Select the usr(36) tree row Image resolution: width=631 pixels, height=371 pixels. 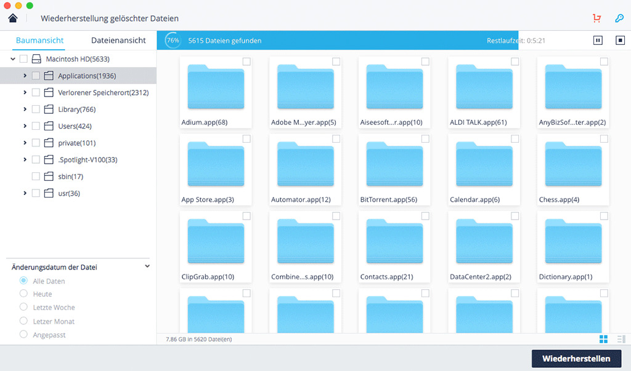[x=78, y=193]
